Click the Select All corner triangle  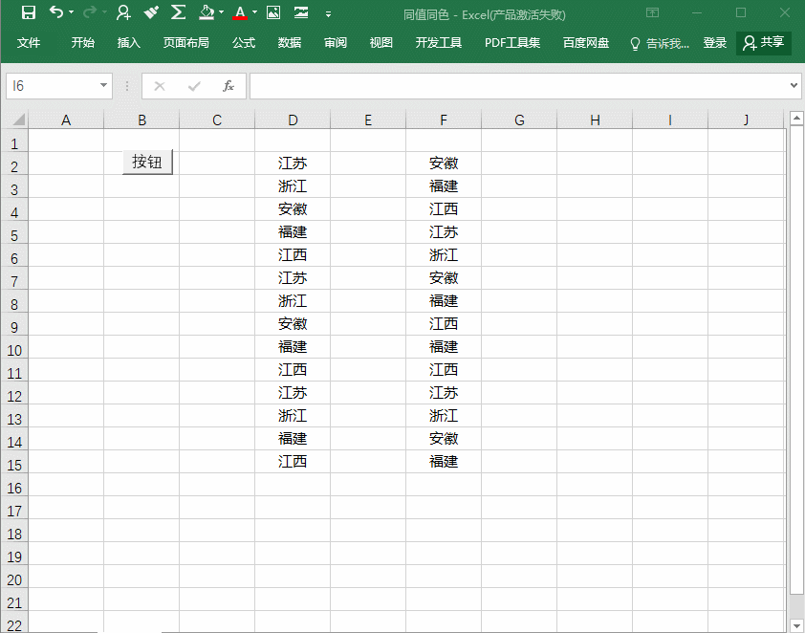pyautogui.click(x=18, y=120)
